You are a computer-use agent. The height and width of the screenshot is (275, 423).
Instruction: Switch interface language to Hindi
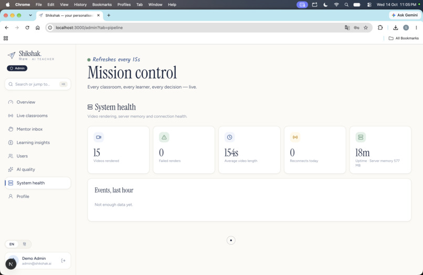pyautogui.click(x=25, y=244)
